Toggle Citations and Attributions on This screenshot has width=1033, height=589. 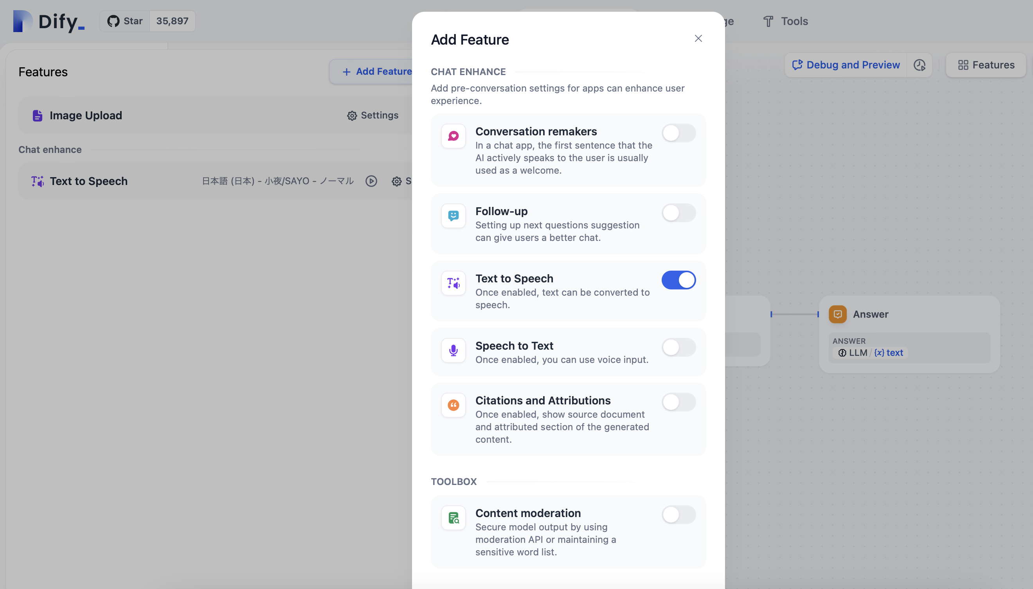click(x=678, y=402)
